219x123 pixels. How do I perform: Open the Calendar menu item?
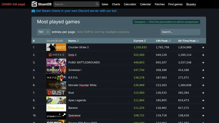coord(145,4)
